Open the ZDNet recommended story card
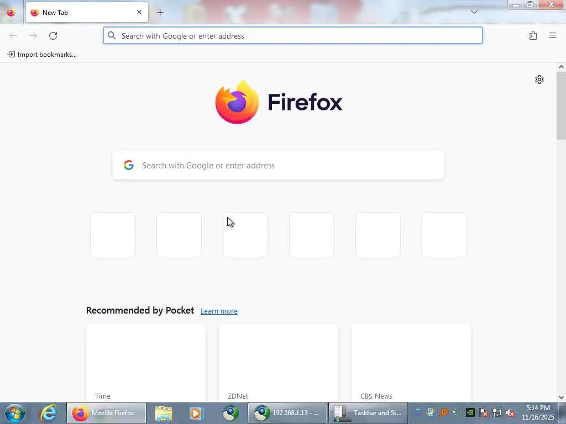Screen dimensions: 566x424 (x=279, y=363)
